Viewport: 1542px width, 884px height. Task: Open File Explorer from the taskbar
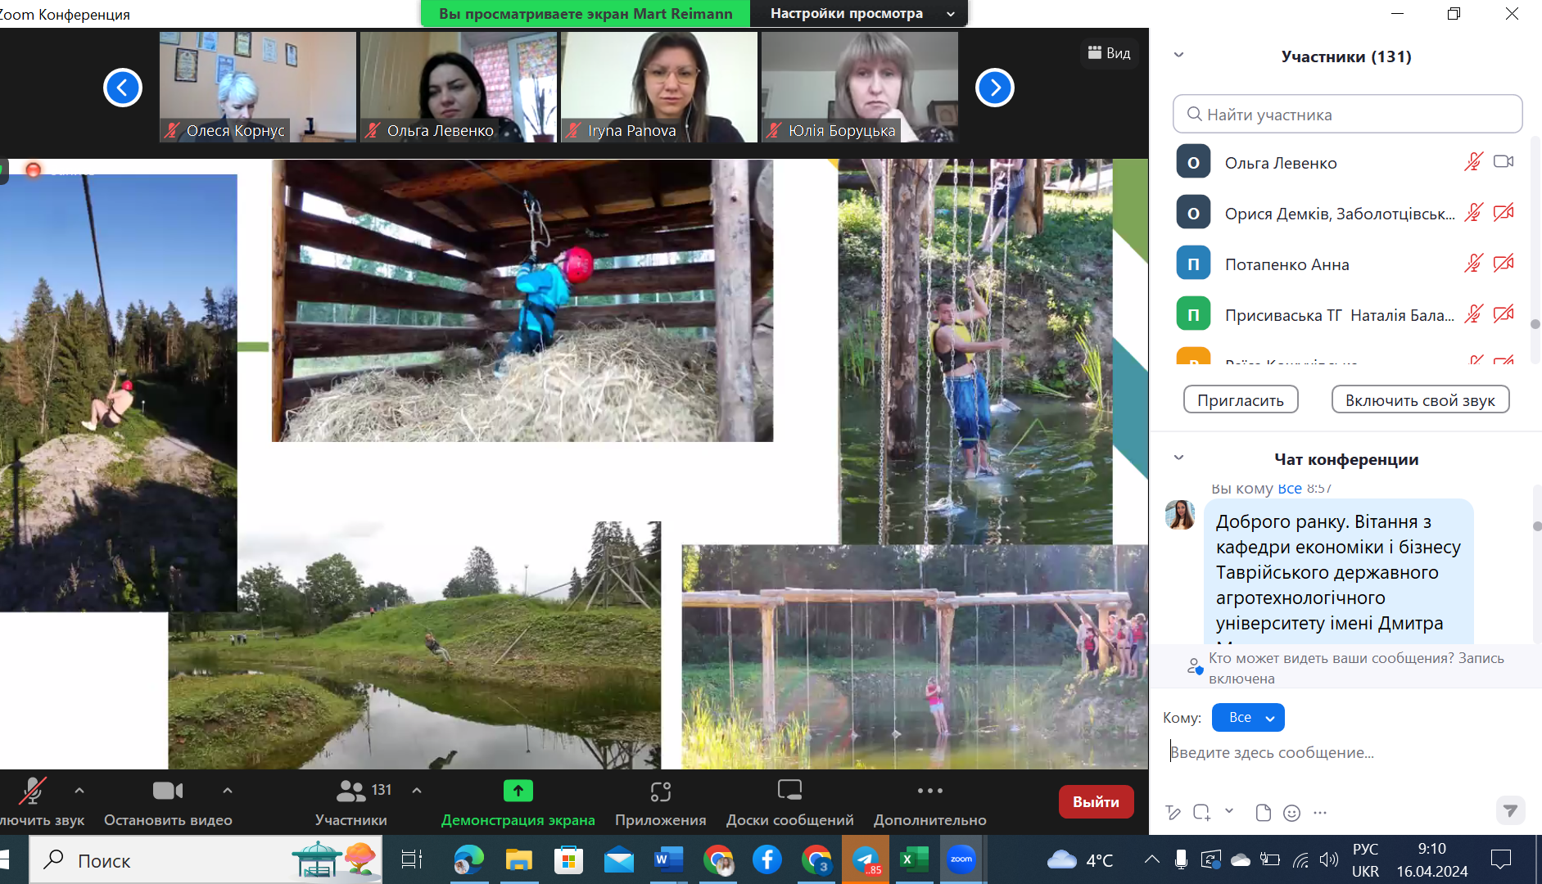coord(518,859)
